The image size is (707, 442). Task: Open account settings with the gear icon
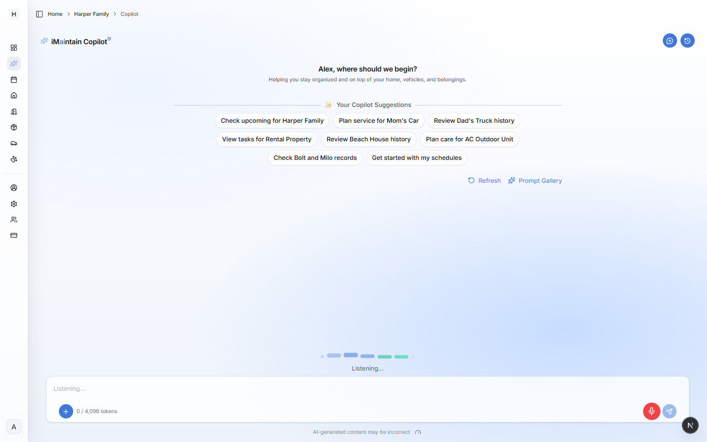point(14,204)
